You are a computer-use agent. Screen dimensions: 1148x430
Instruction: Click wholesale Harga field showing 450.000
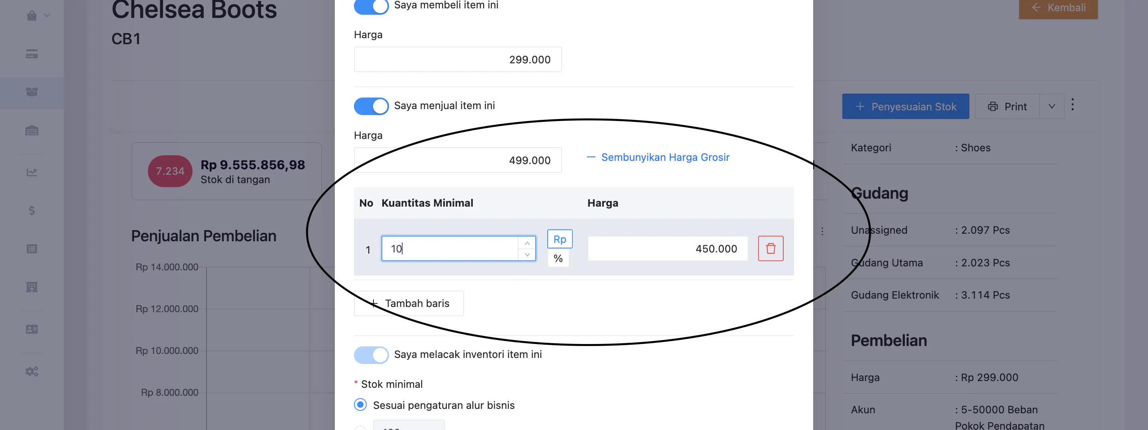click(668, 248)
